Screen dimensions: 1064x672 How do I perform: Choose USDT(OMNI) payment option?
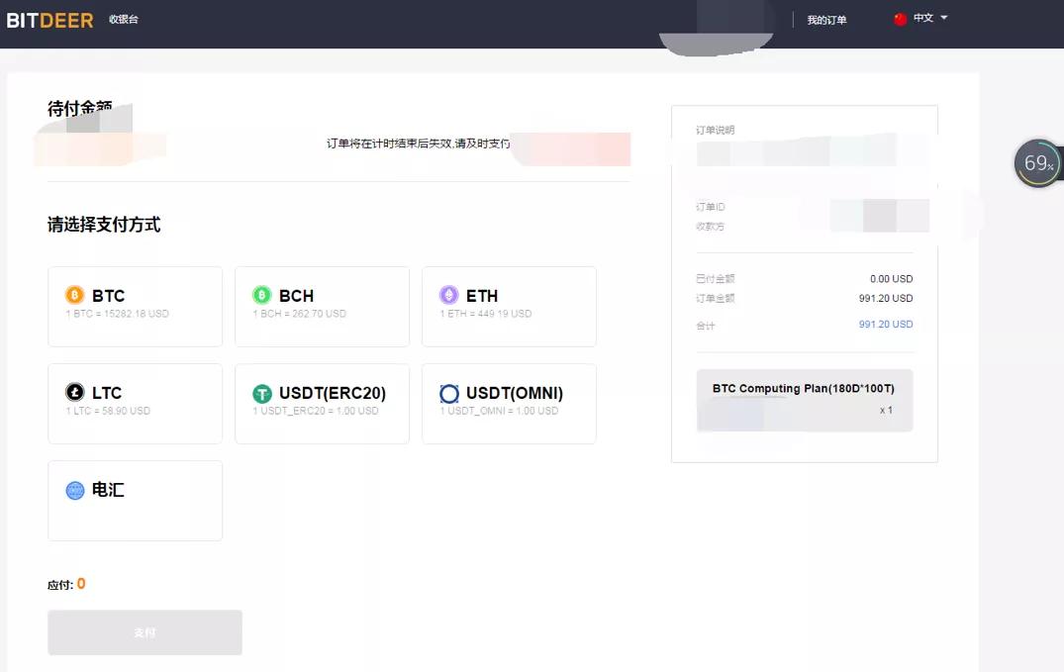point(509,404)
